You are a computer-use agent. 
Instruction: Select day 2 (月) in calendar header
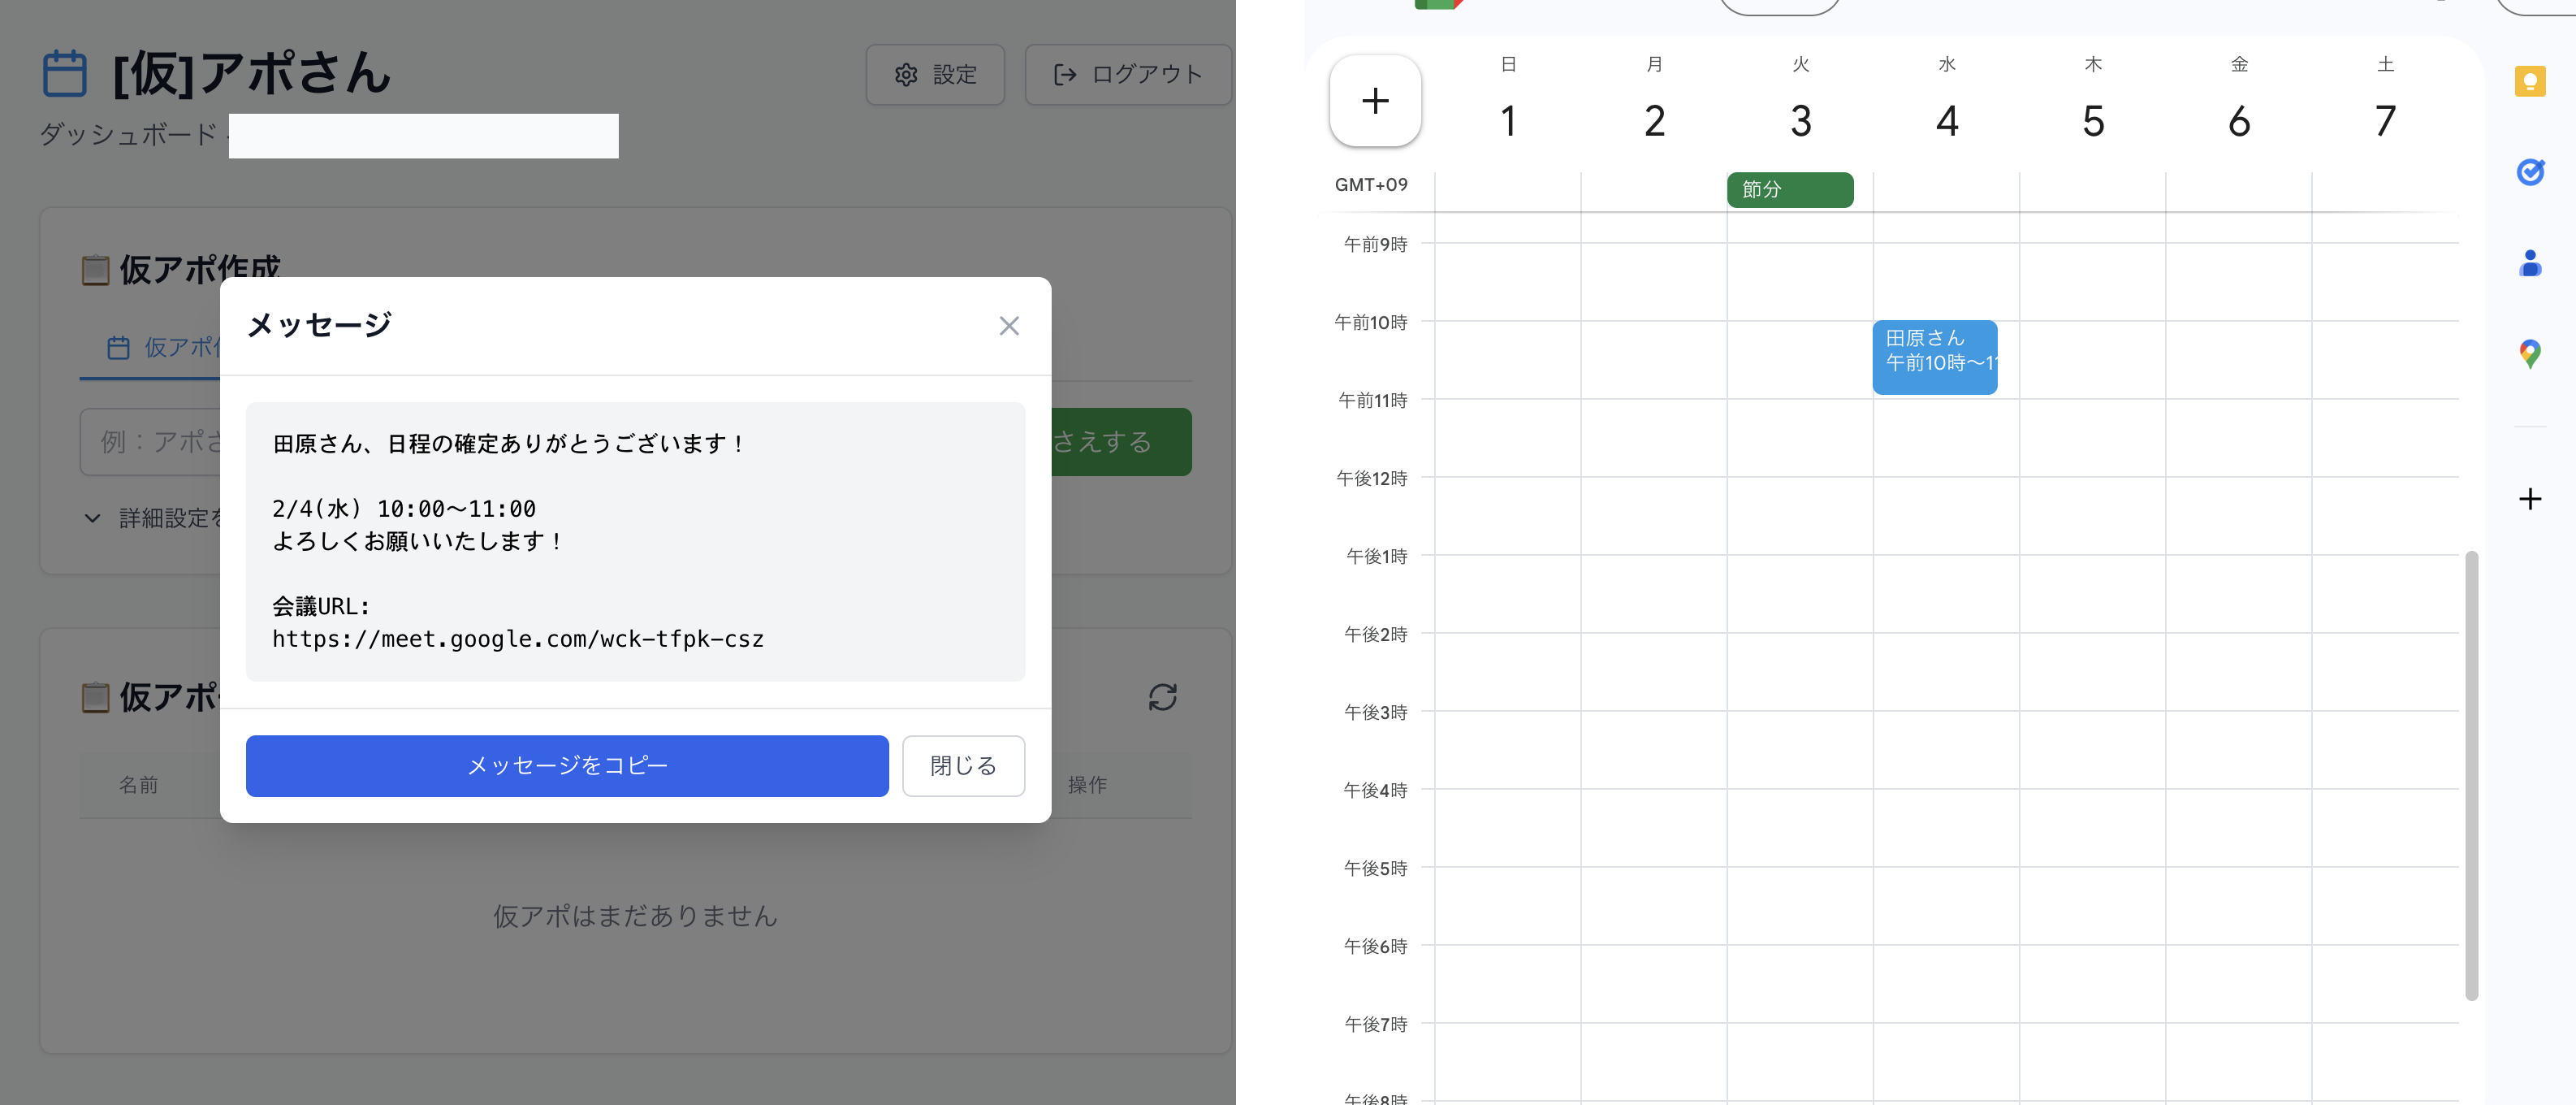[1654, 121]
